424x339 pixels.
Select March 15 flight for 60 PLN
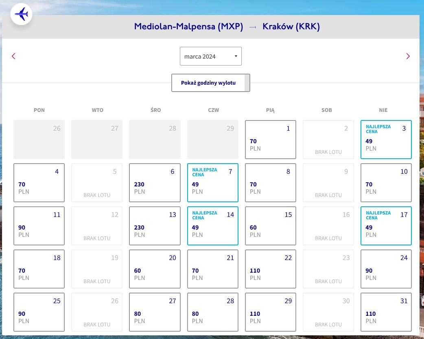pos(271,226)
